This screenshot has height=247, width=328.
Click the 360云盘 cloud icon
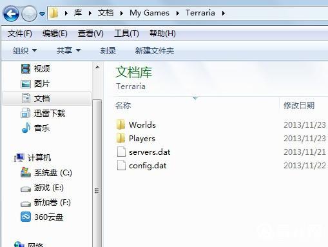(x=26, y=217)
